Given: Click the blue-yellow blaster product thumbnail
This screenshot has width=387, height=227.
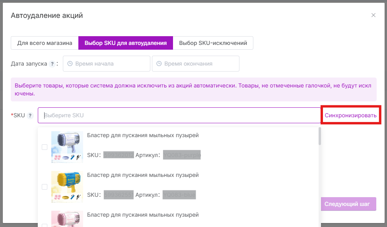Looking at the screenshot, I should pos(67,187).
